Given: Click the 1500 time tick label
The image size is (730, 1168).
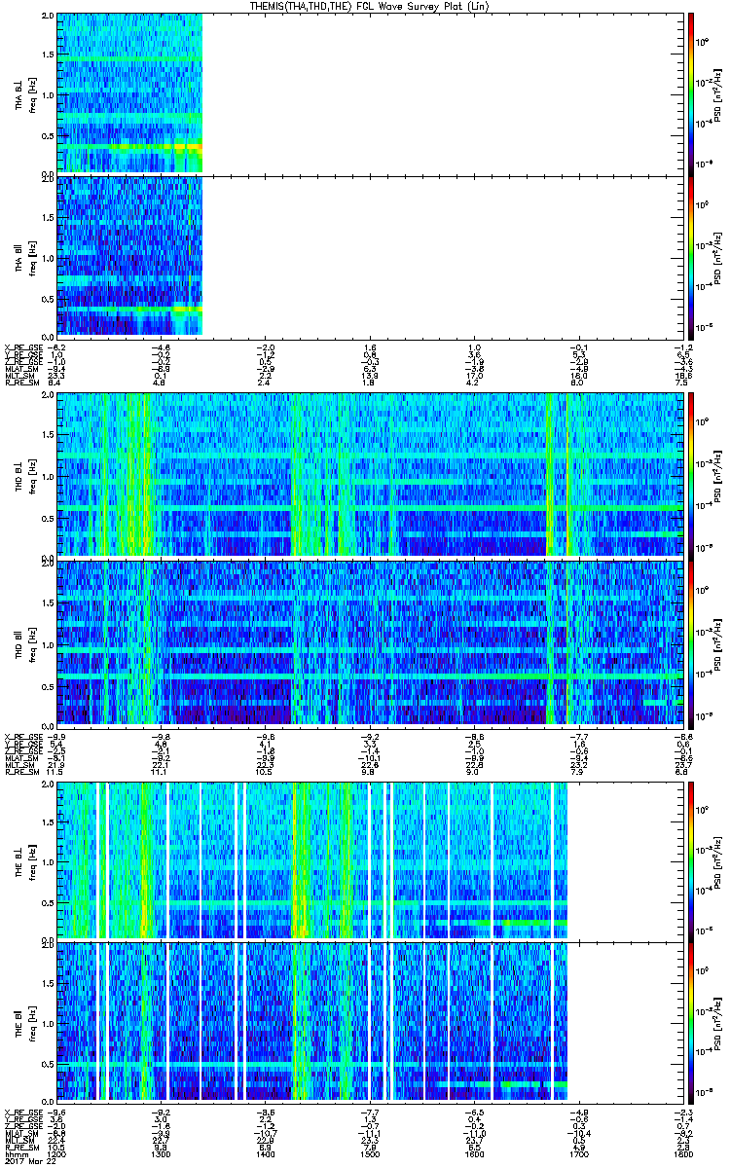Looking at the screenshot, I should 370,1152.
